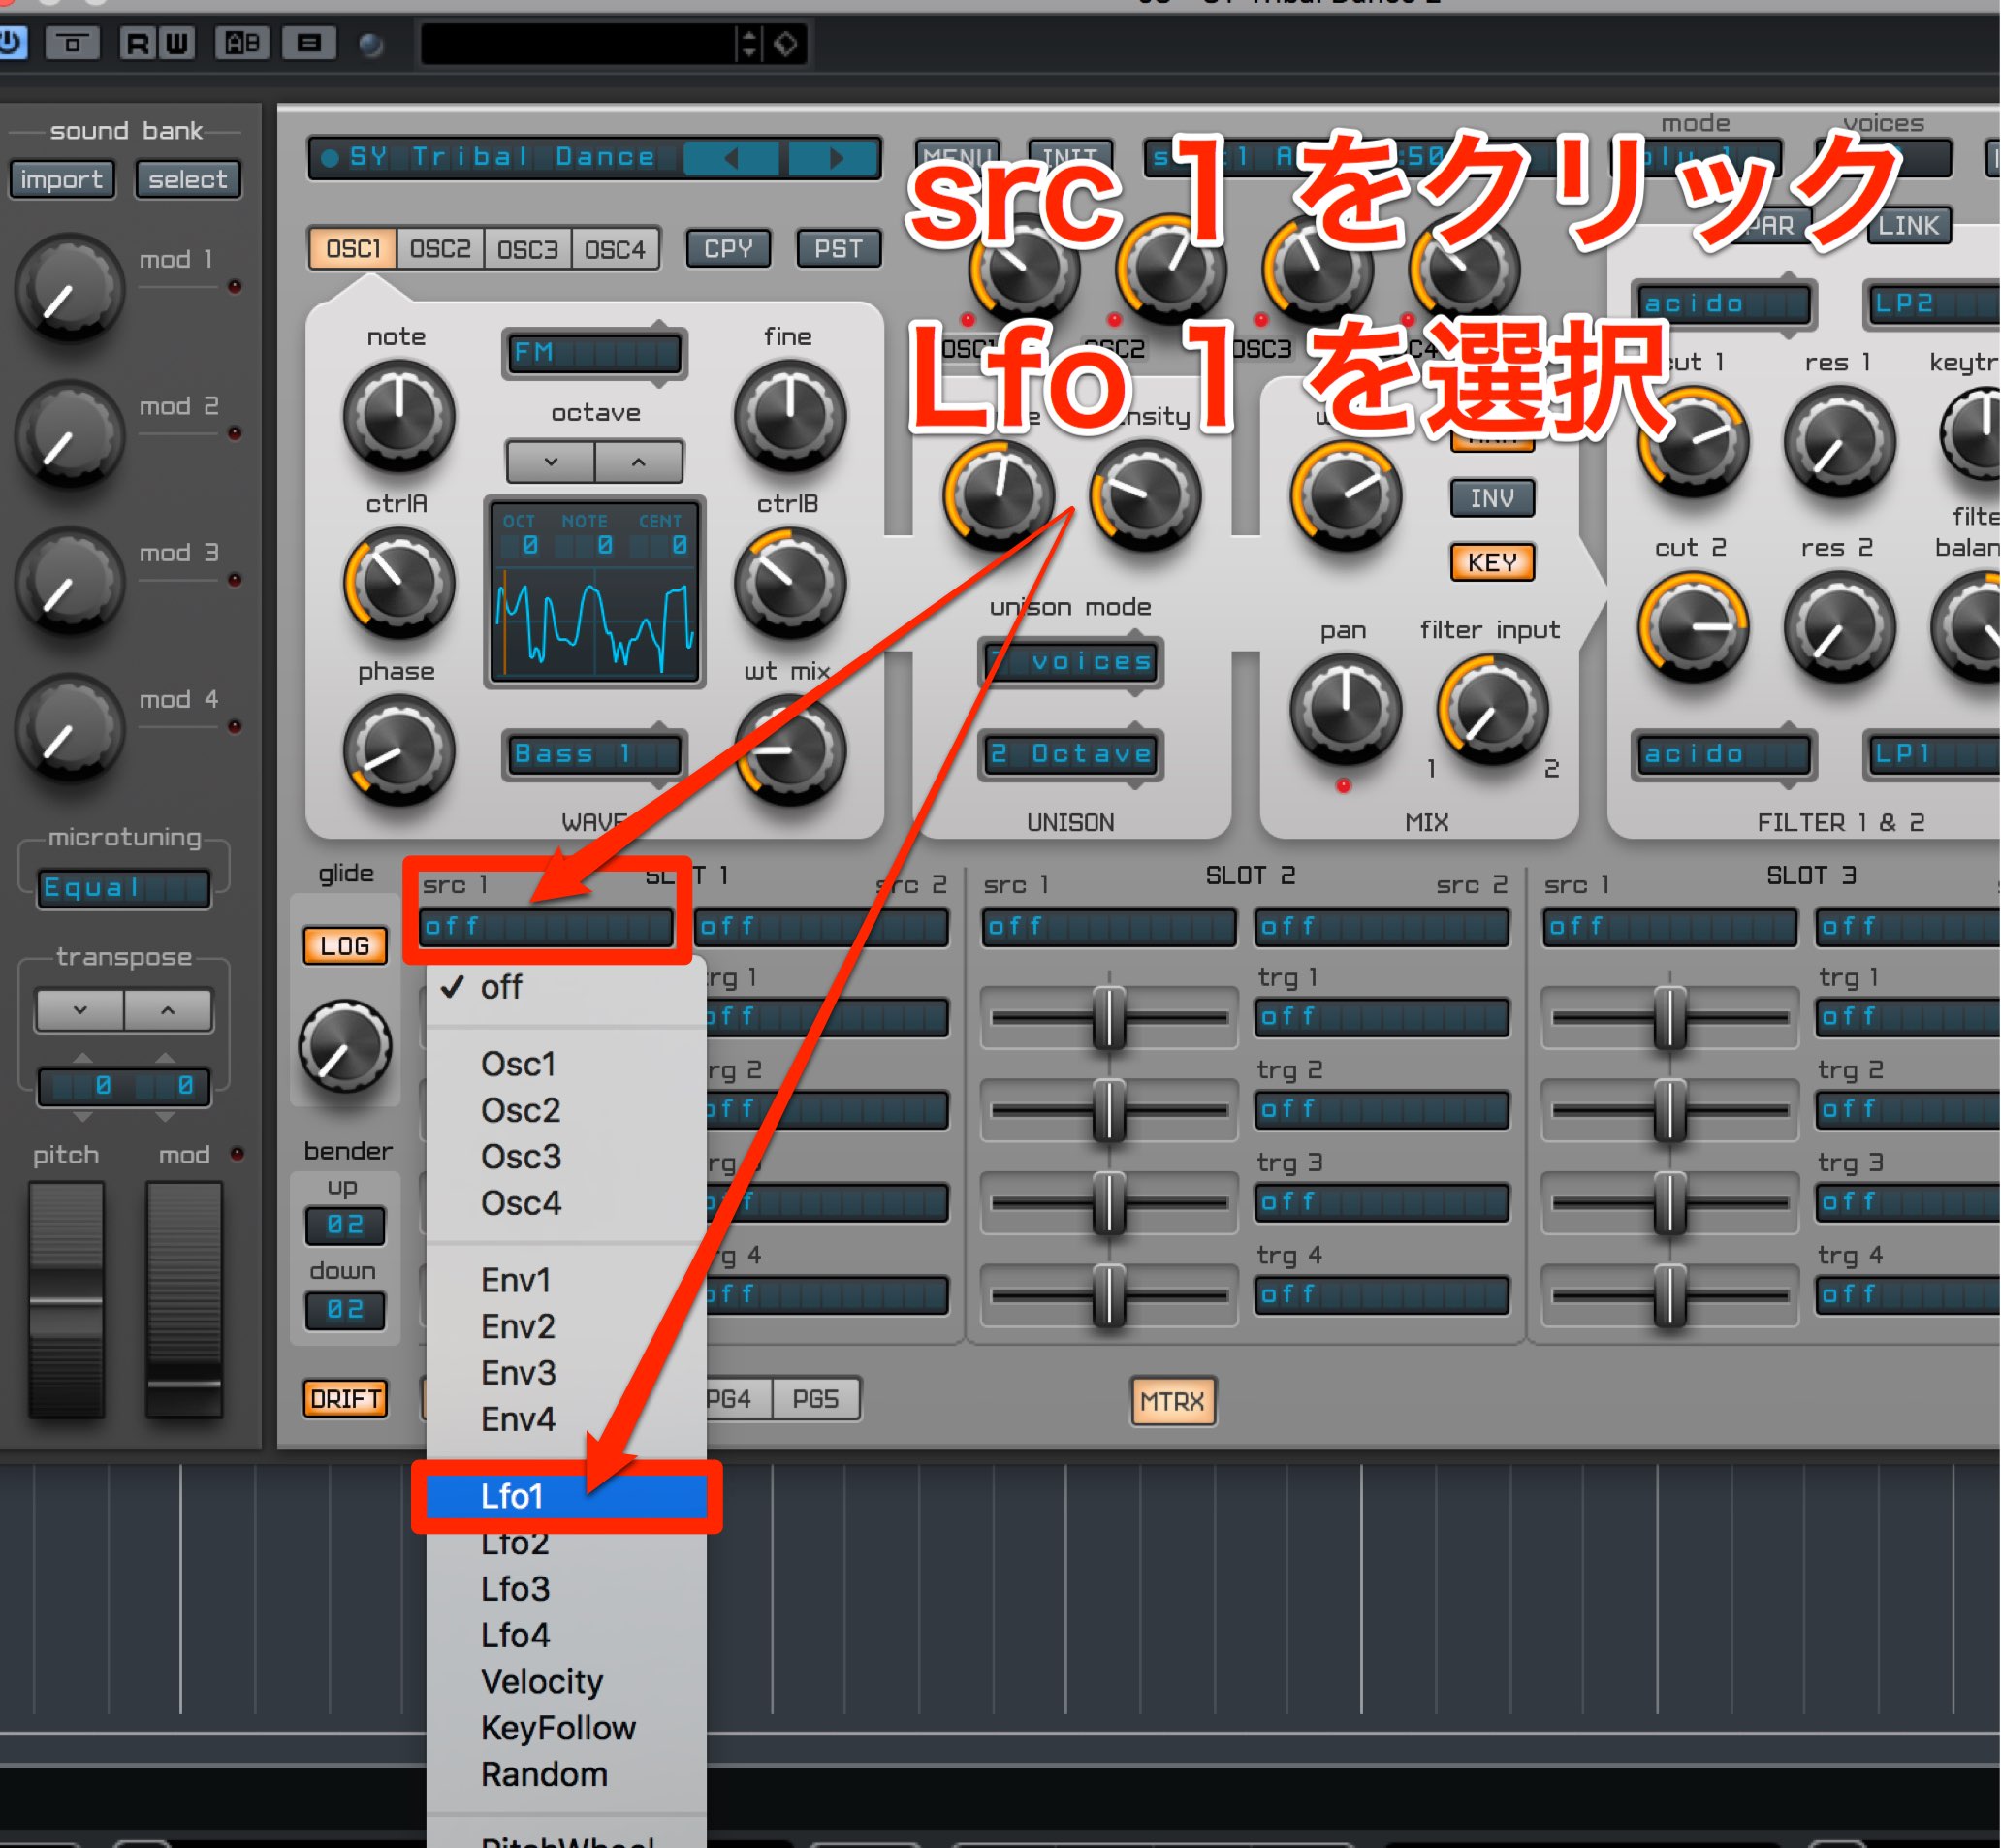The image size is (2001, 1848).
Task: Click the mod wheel slider
Action: click(184, 1299)
